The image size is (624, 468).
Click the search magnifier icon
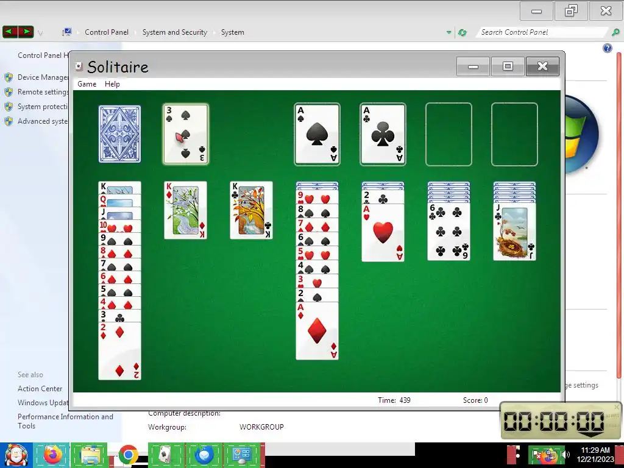point(615,32)
